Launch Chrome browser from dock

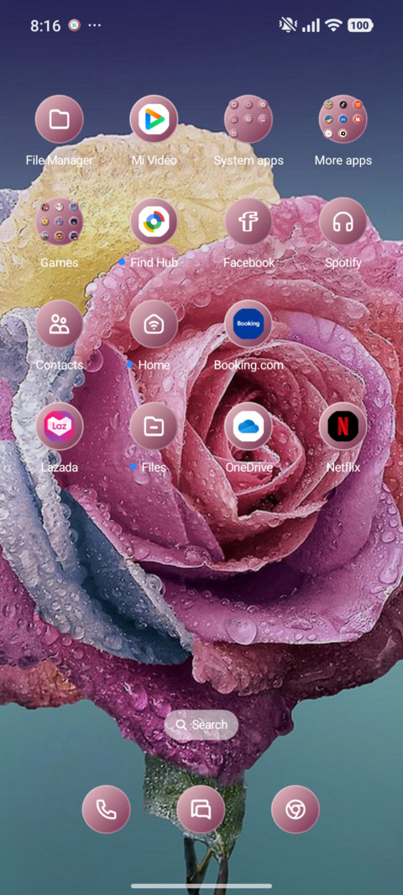coord(296,809)
